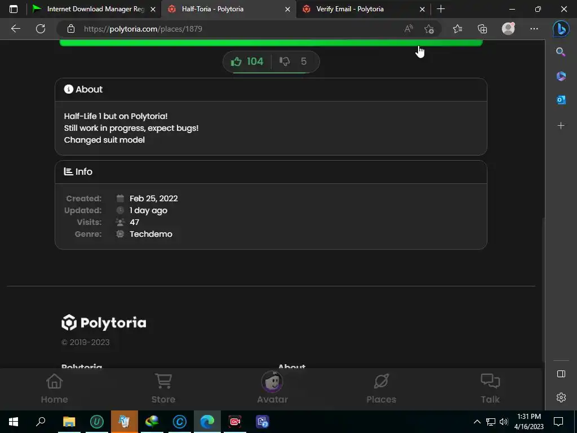Click the "Half-Life 1 but on Polytoria!" text

pos(116,116)
